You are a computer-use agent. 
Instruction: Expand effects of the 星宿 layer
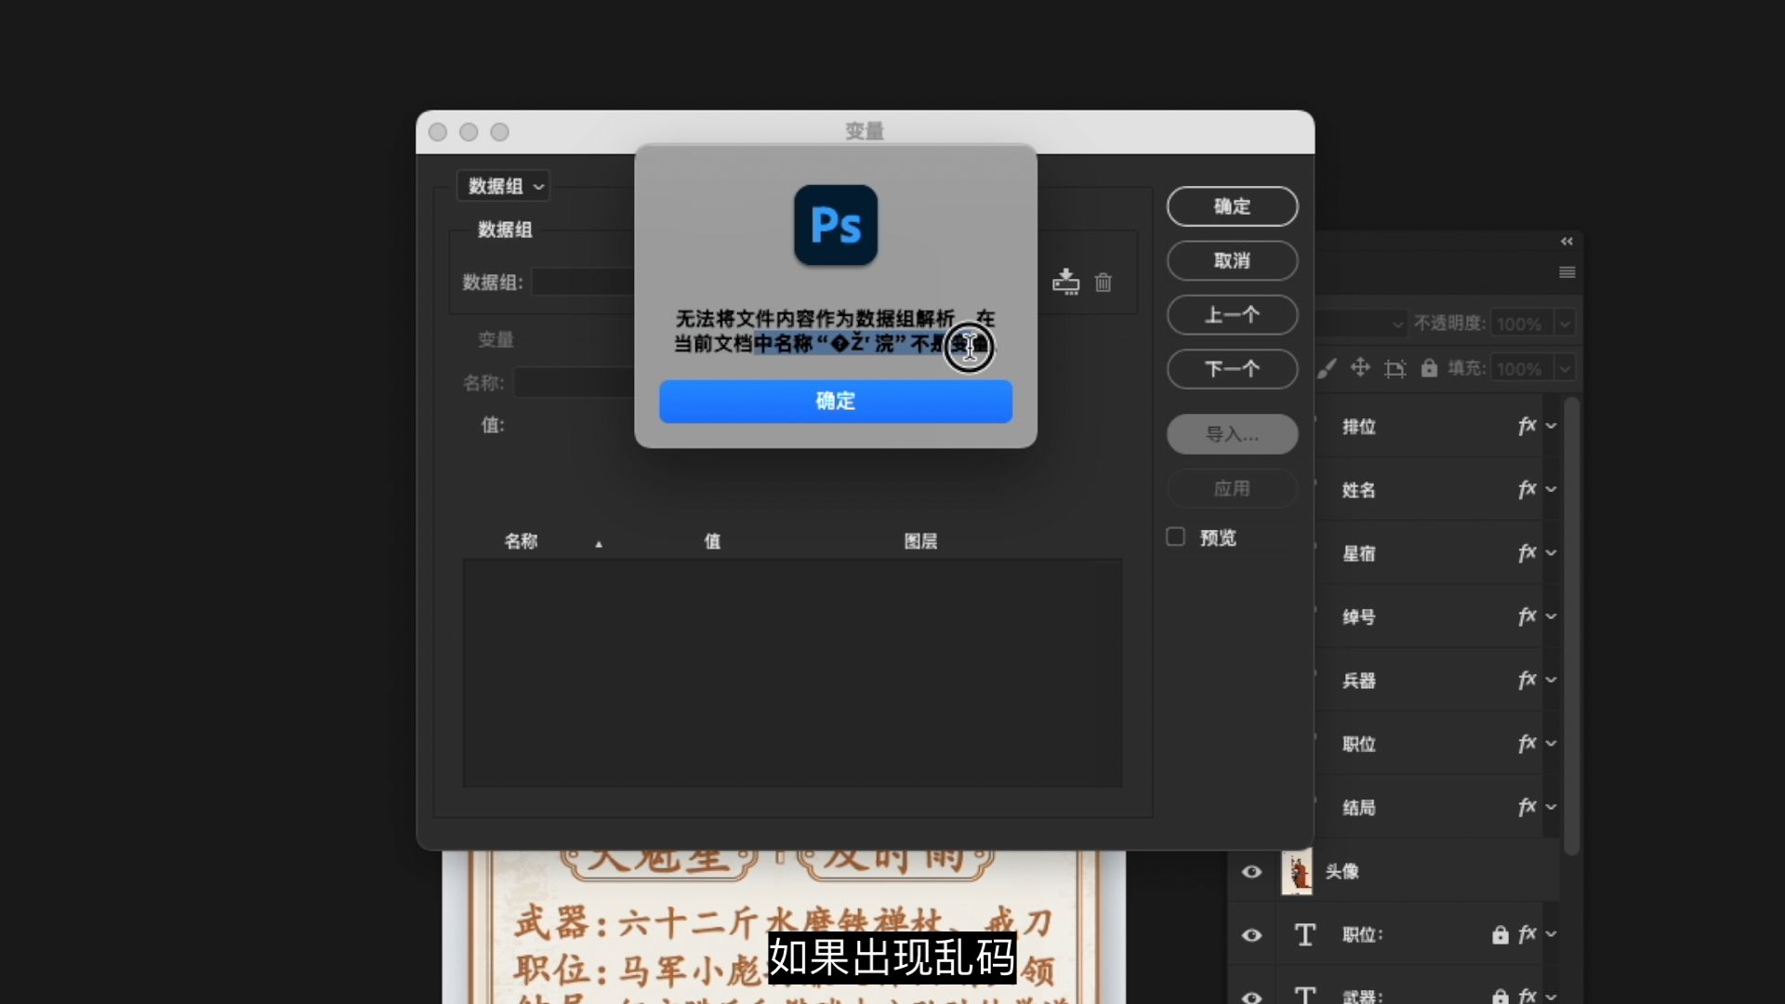pyautogui.click(x=1551, y=552)
